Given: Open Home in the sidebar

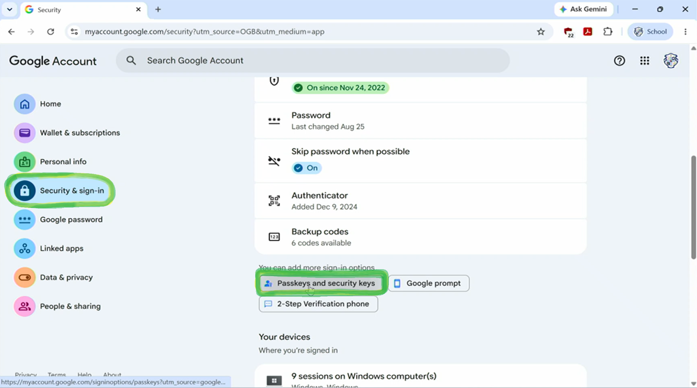Looking at the screenshot, I should [x=37, y=104].
